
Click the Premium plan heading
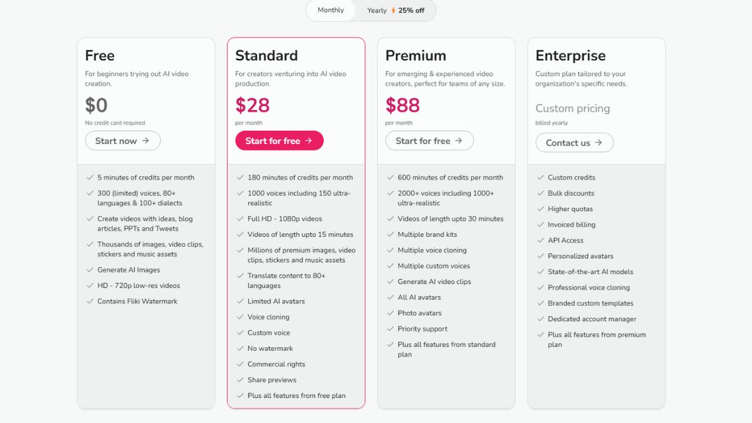415,56
